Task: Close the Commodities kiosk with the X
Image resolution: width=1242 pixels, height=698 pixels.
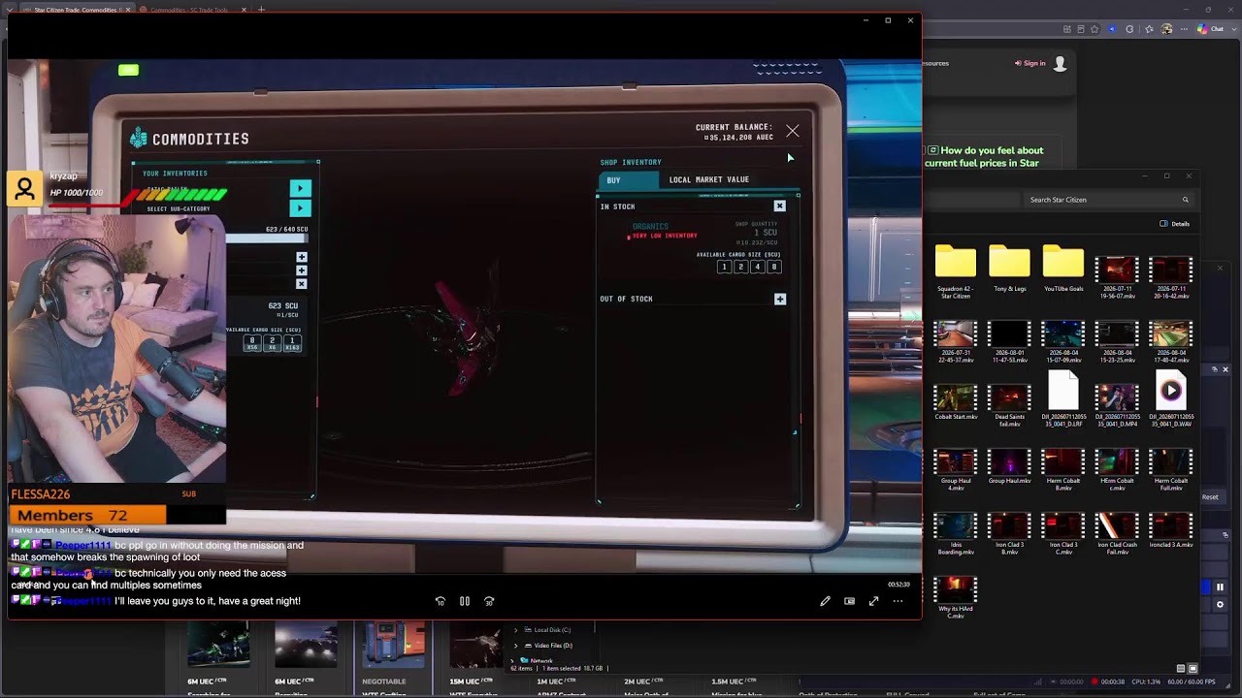Action: pyautogui.click(x=793, y=131)
